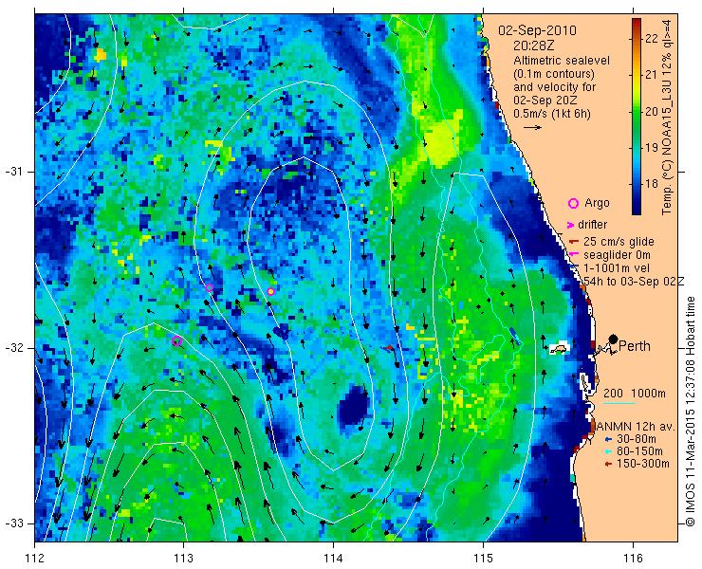Screen dimensions: 702x569
Task: Click the '114' longitude axis label
Action: pyautogui.click(x=333, y=559)
